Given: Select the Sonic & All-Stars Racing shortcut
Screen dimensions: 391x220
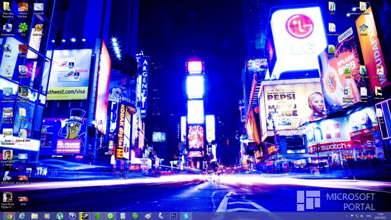Looking at the screenshot, I should coord(7,116).
